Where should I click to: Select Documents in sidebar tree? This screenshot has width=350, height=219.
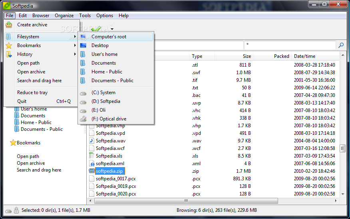(33, 116)
